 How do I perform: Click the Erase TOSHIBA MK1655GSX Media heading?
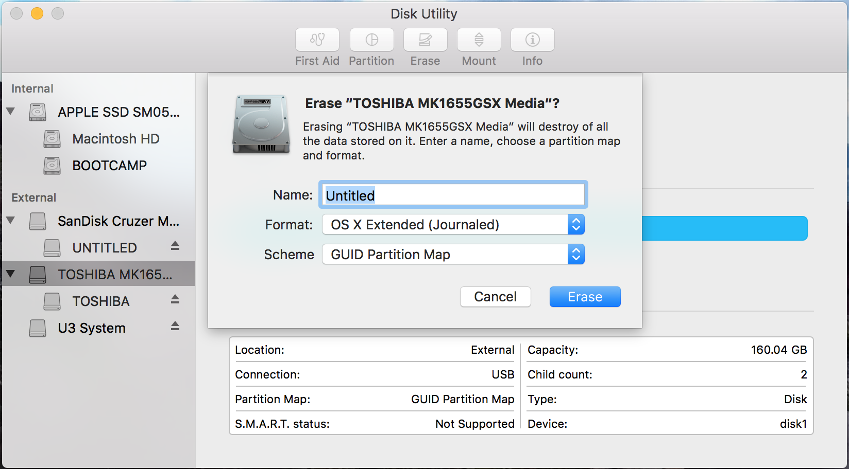point(432,103)
